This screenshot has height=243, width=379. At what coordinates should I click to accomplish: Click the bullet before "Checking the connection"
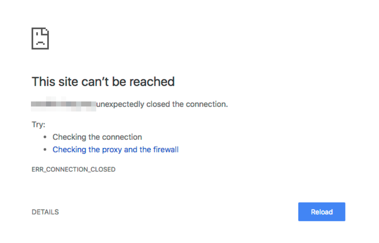(x=45, y=137)
